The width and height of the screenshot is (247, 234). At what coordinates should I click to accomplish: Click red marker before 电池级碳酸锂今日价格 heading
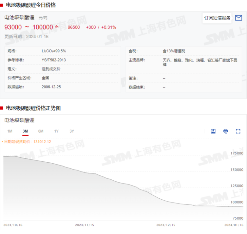(x=2, y=5)
